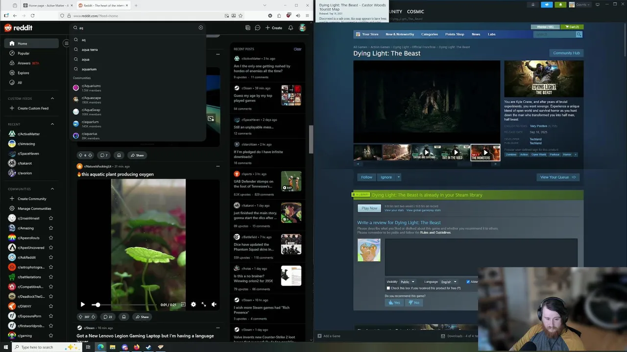The height and width of the screenshot is (352, 627).
Task: Open Steam notifications green bell
Action: [x=561, y=5]
